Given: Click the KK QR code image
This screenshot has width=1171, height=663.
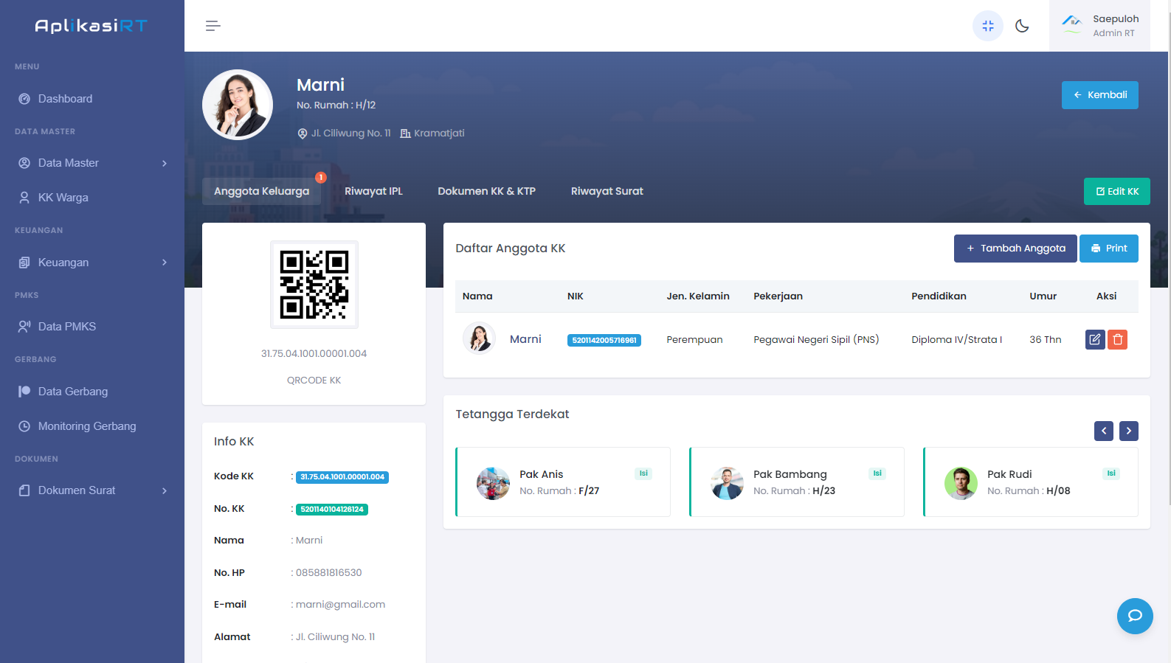Looking at the screenshot, I should click(x=314, y=285).
